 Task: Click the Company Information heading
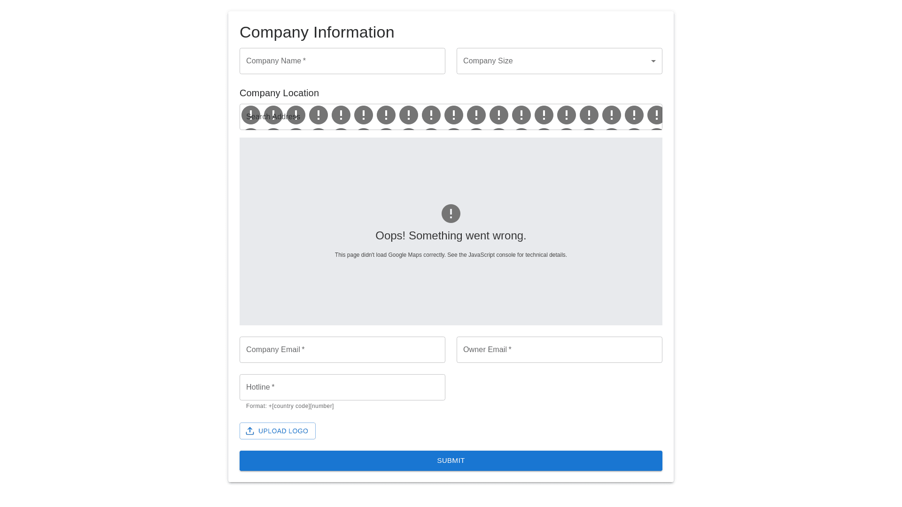(317, 32)
